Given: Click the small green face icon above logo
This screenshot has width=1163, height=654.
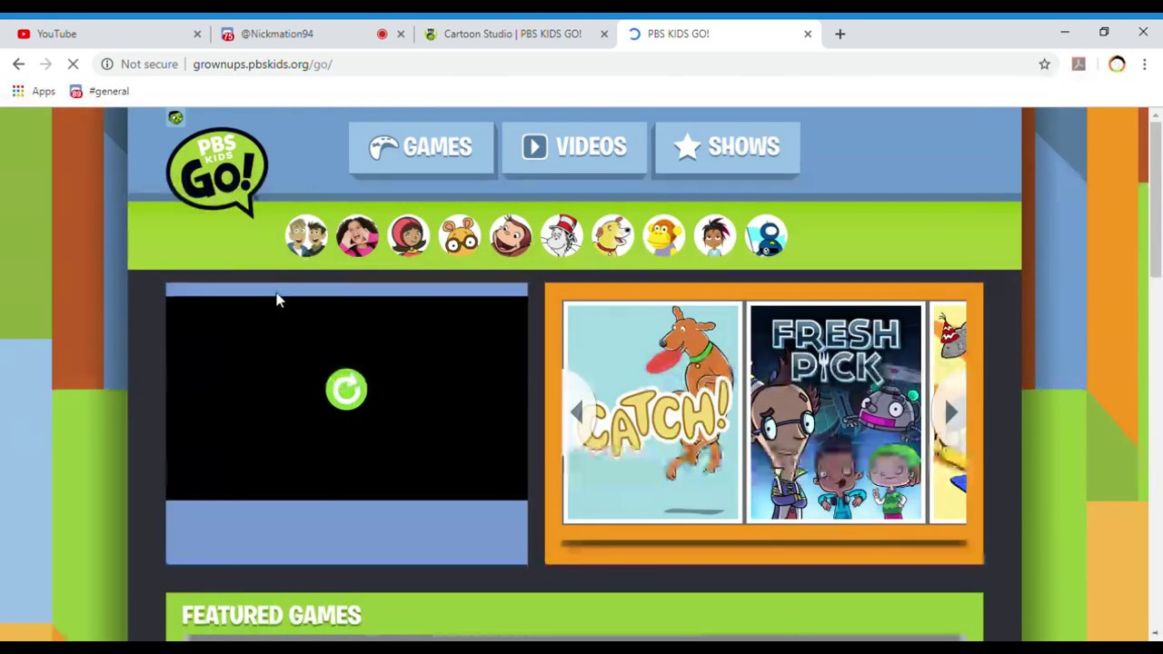Looking at the screenshot, I should pos(175,118).
